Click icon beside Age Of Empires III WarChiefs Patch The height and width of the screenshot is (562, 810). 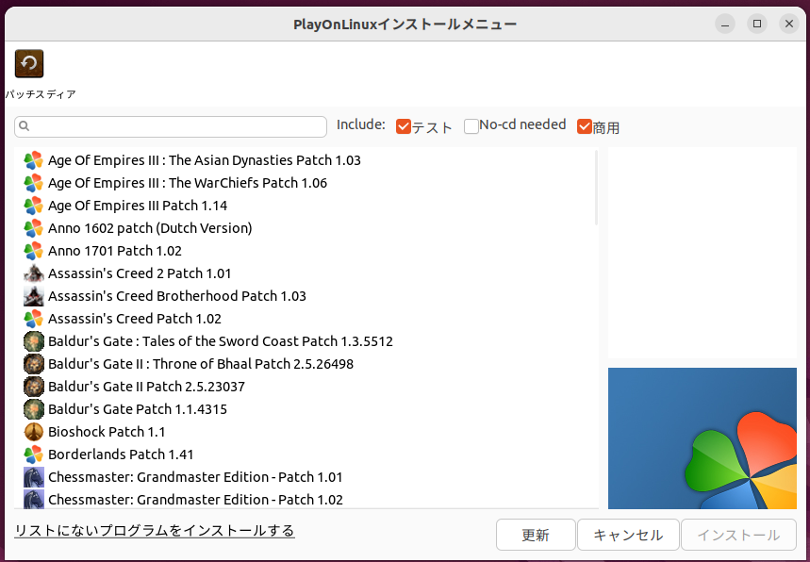click(x=34, y=183)
